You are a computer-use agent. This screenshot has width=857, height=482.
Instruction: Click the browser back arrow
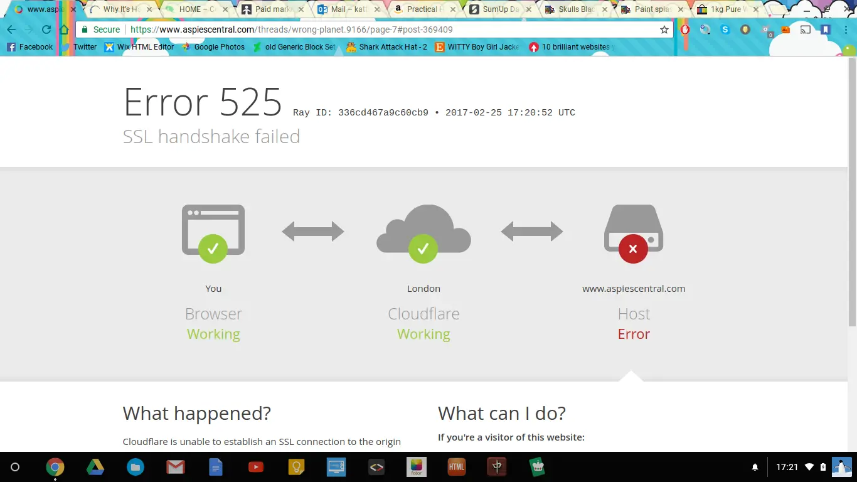point(11,29)
